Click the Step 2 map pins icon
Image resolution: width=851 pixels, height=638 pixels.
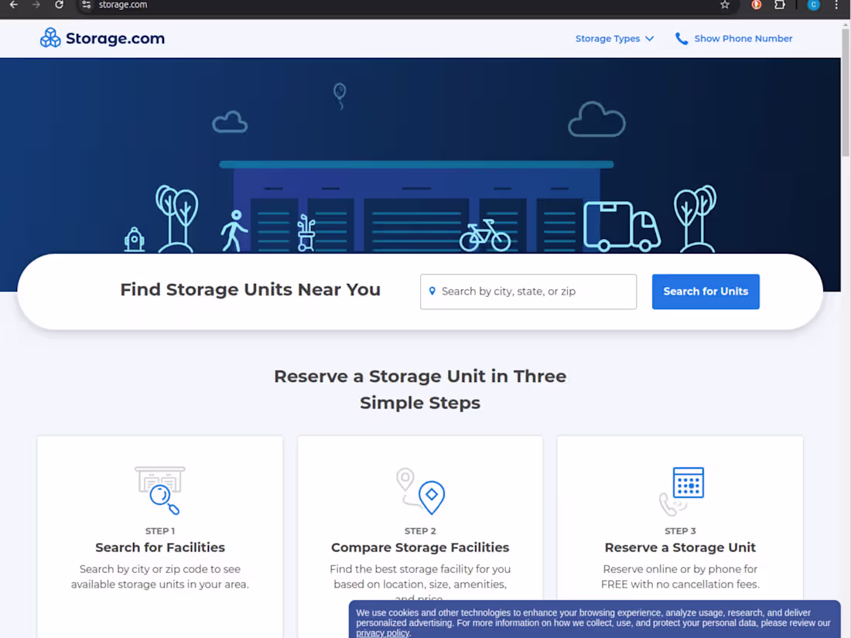point(420,490)
